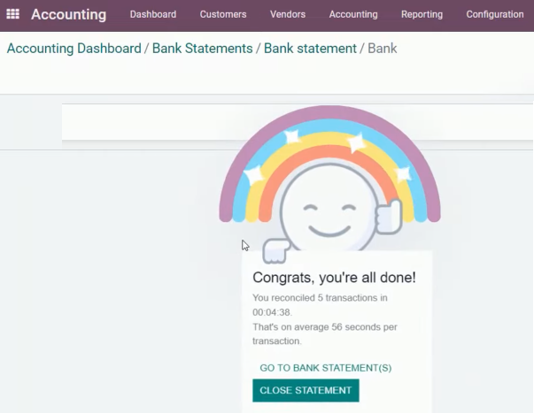Viewport: 534px width, 413px height.
Task: Go to Accounting Dashboard breadcrumb
Action: click(74, 48)
